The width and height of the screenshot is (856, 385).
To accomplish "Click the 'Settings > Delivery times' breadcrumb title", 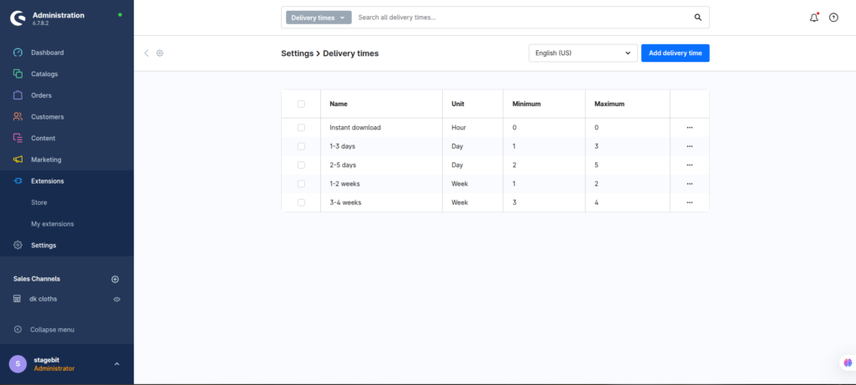I will point(329,53).
